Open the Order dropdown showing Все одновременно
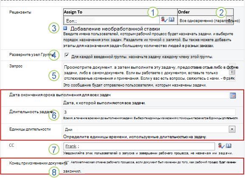Viewport: 245px width, 178px height. pos(229,20)
